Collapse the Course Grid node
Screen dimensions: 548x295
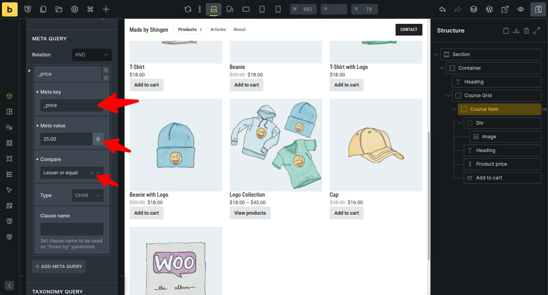(448, 96)
